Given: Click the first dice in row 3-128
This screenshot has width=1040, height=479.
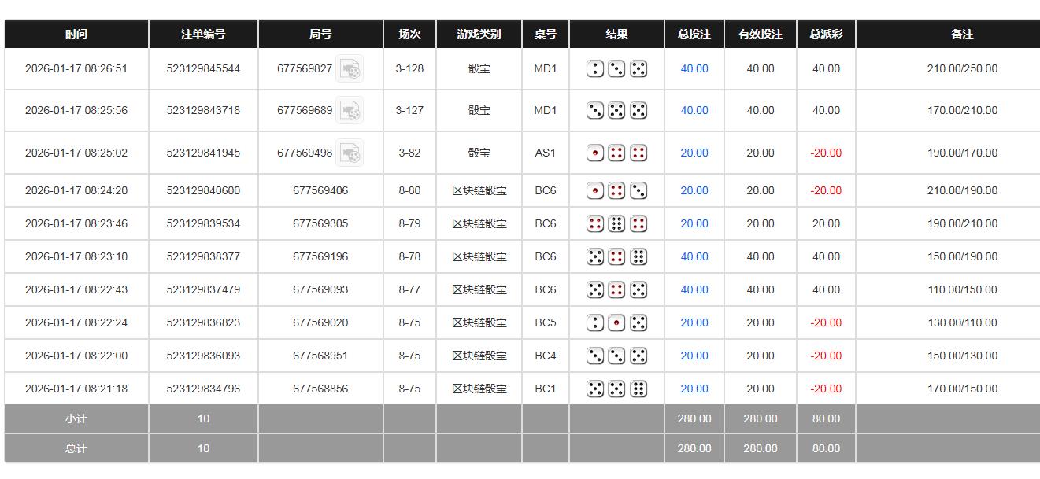Looking at the screenshot, I should (597, 68).
